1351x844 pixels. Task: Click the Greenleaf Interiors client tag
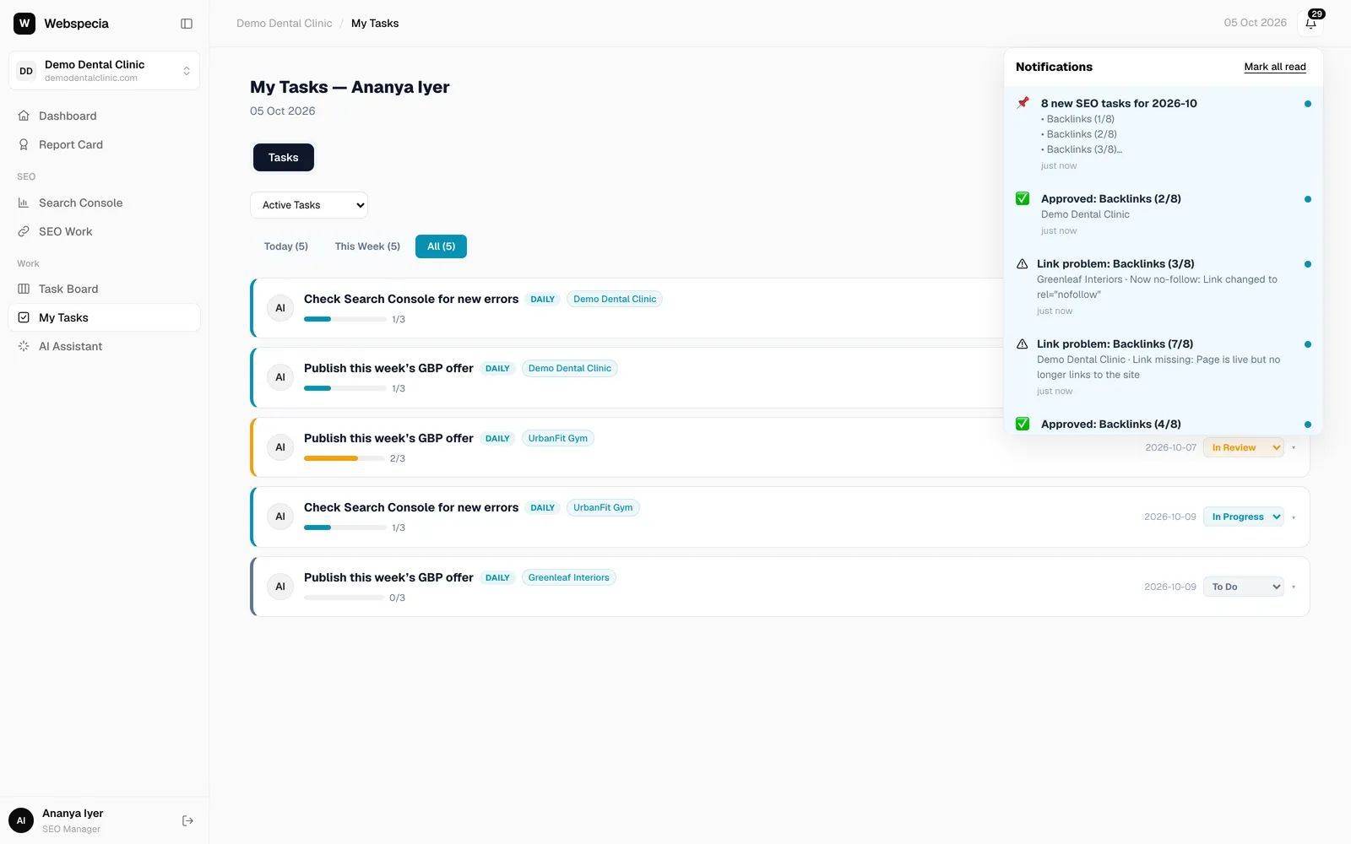pyautogui.click(x=568, y=577)
